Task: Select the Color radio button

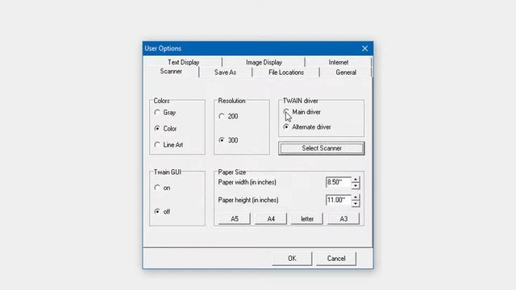Action: pos(157,129)
